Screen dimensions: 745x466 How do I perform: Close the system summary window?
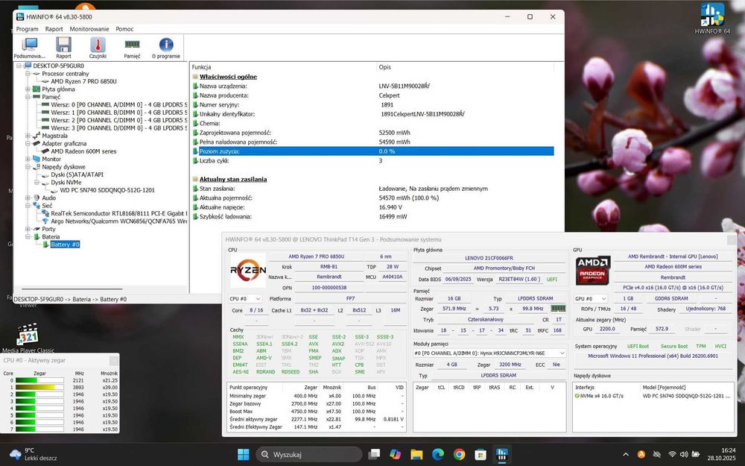[x=732, y=239]
